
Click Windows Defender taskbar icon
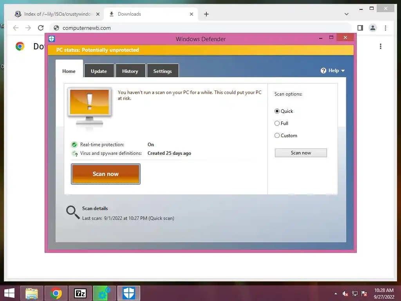pos(128,293)
